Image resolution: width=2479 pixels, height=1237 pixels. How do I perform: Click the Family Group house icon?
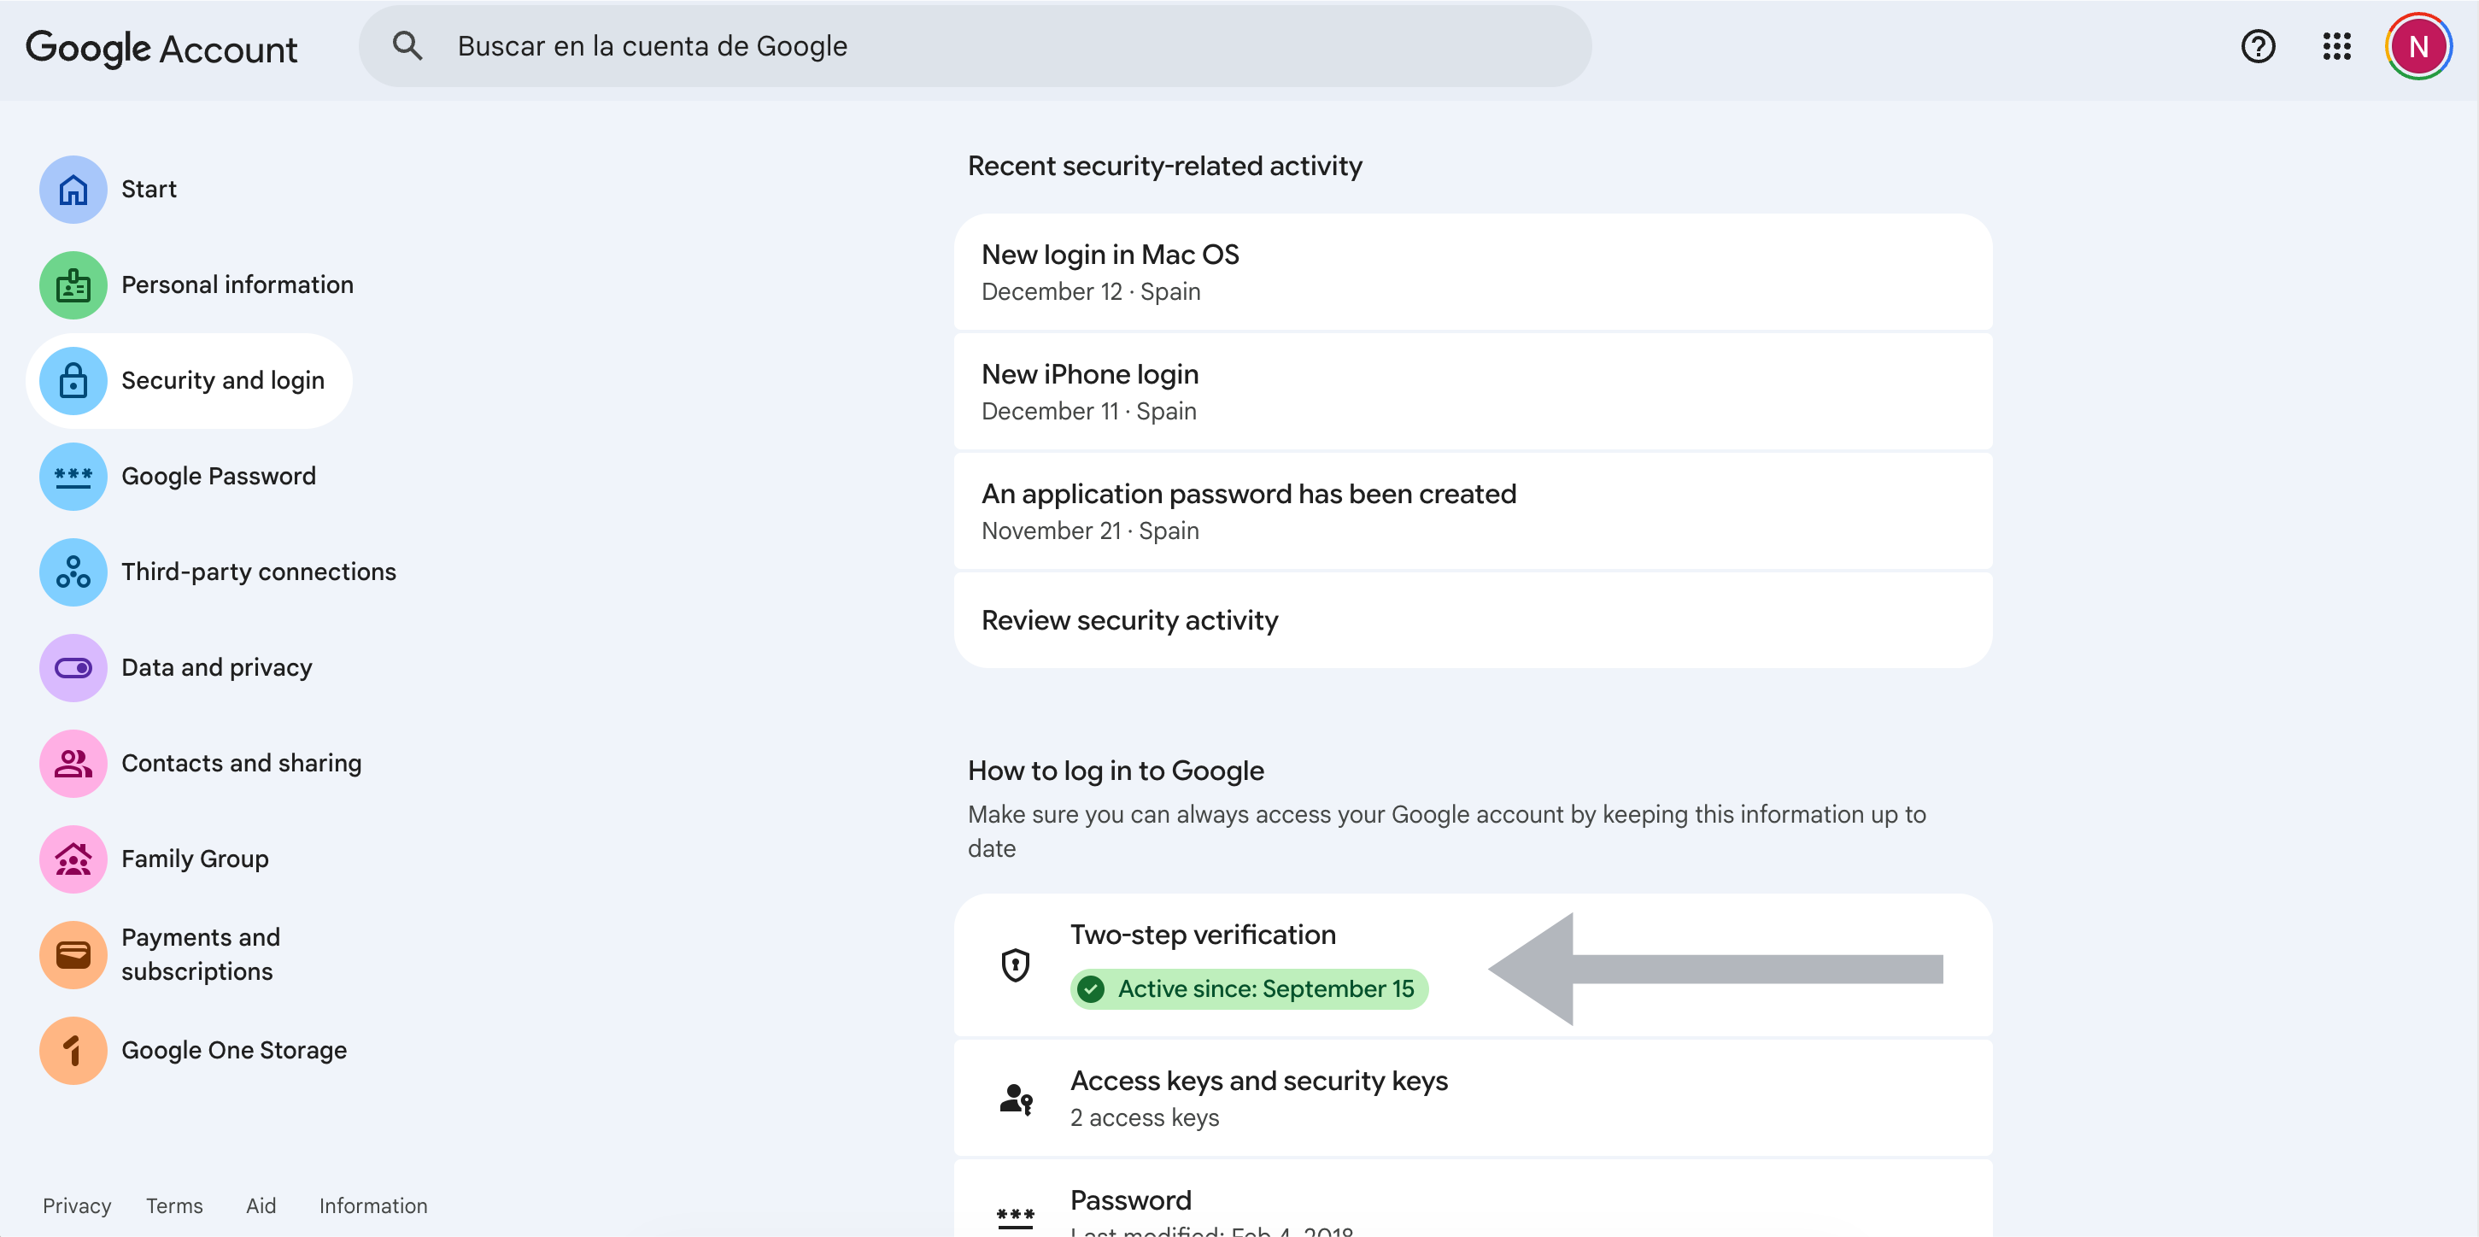[x=73, y=859]
